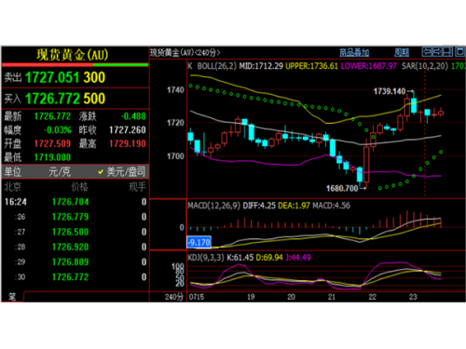Screen dimensions: 466x349
Task: Open the 商品叠加 overlay link
Action: (x=354, y=52)
